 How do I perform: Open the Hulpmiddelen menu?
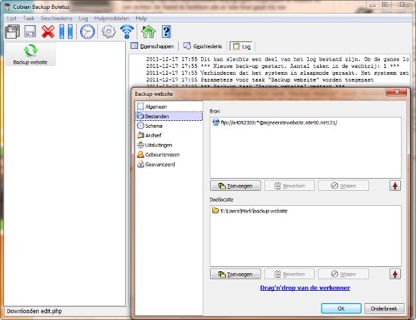111,18
